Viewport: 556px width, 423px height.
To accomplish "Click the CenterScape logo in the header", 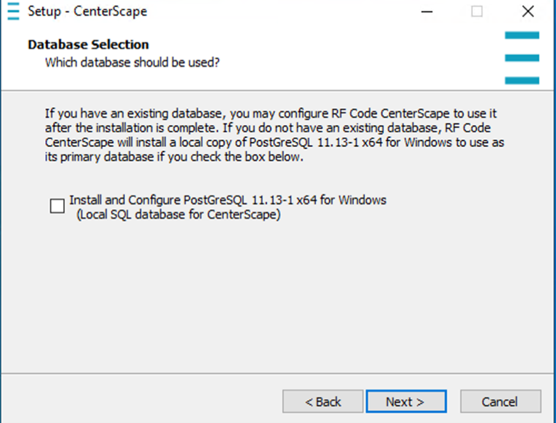I will pyautogui.click(x=522, y=58).
